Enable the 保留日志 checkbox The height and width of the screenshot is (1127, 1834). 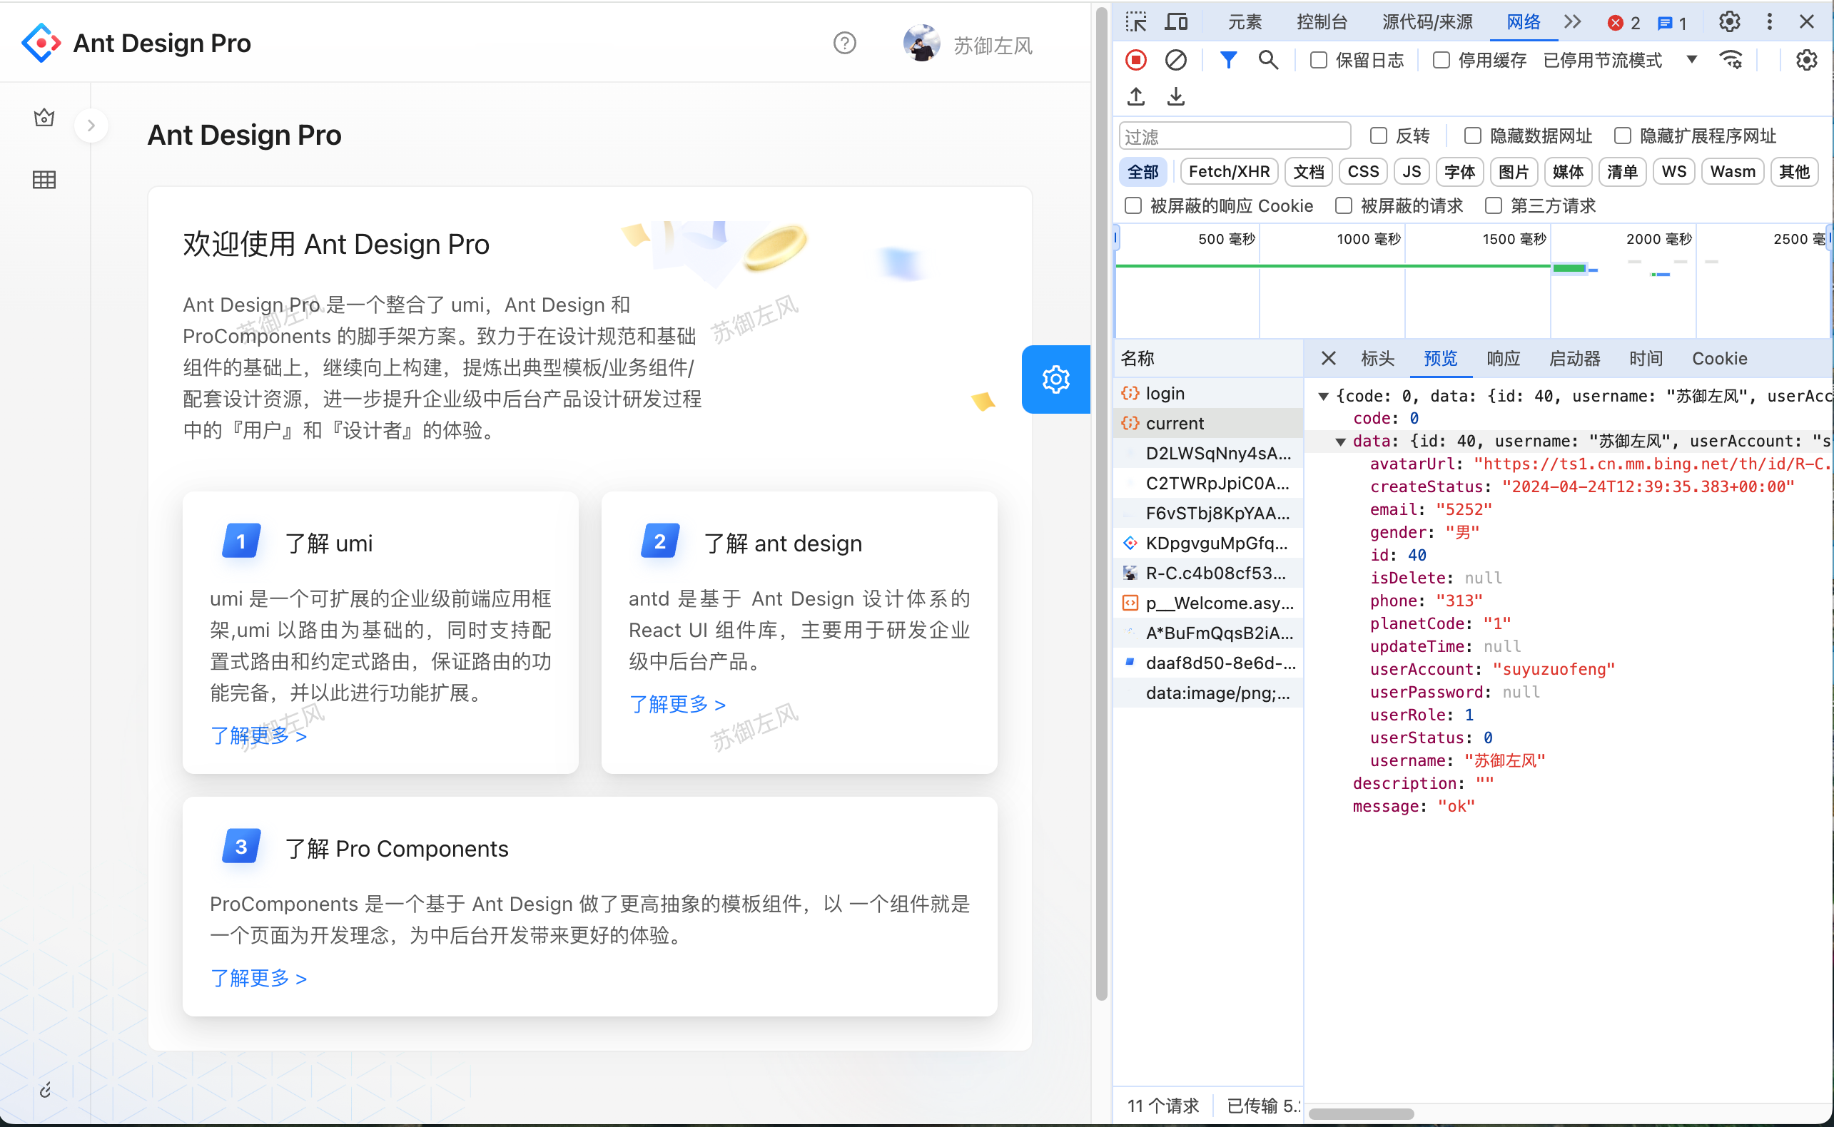pos(1318,60)
